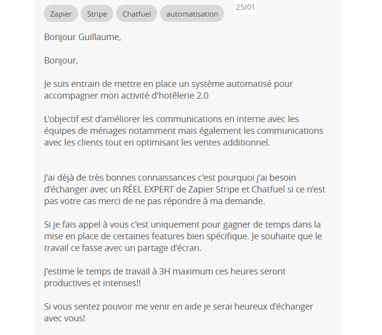Click the paragraph starting 'J'estime le temps'
This screenshot has height=335, width=382.
(165, 277)
